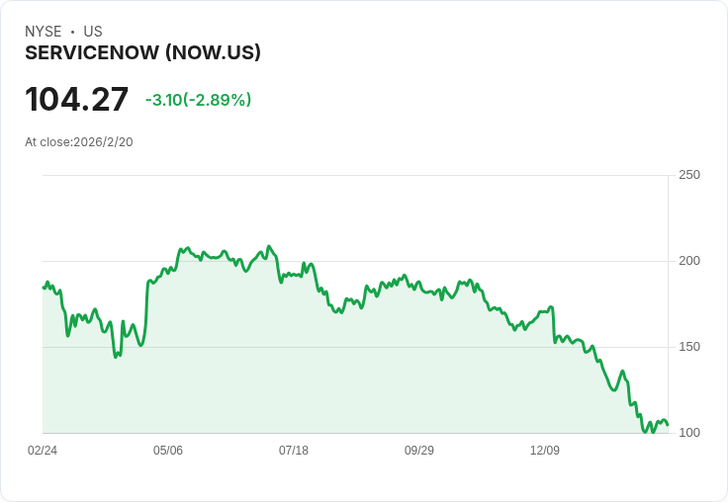Screen dimensions: 728x502
Task: Click the last data point at the chart line's right end
Action: pos(668,425)
